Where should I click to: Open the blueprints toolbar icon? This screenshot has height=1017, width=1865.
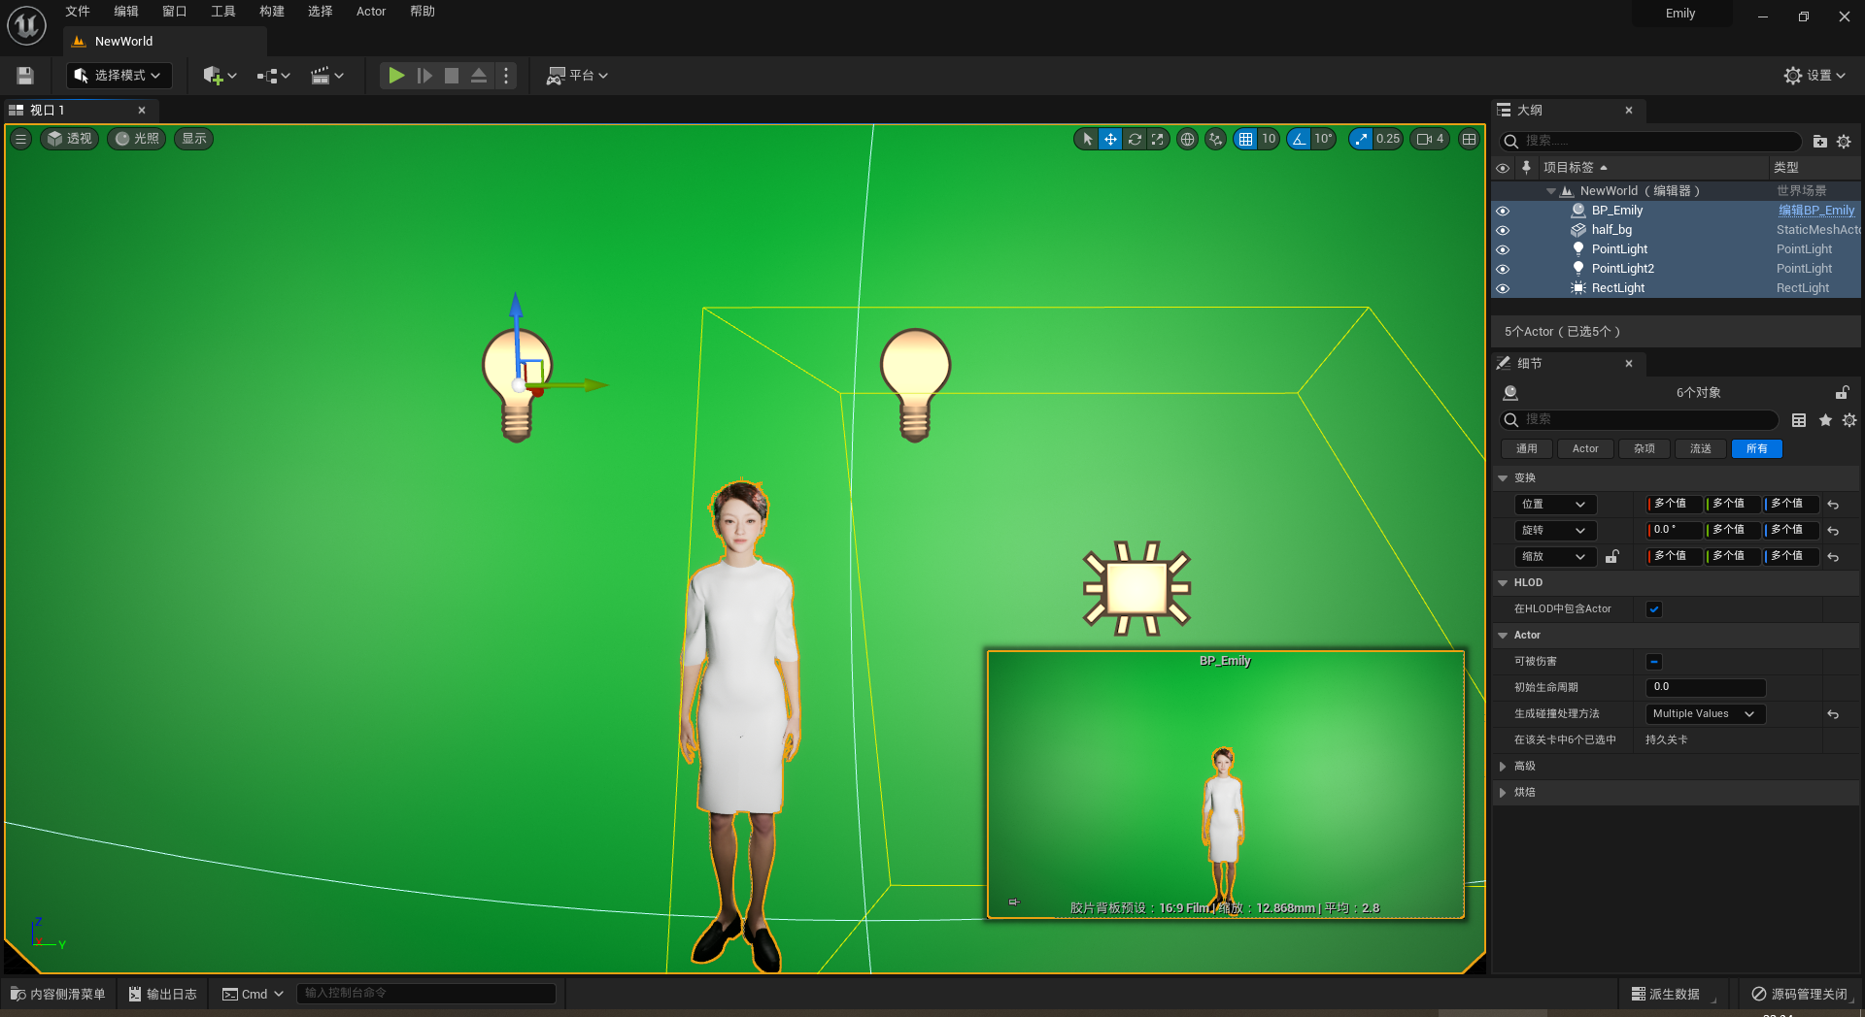[274, 76]
